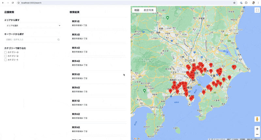Check the カテゴリー2 filter
Viewport: 261px width, 140px height.
coord(6,56)
